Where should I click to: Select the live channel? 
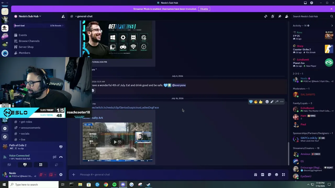[x=23, y=139]
